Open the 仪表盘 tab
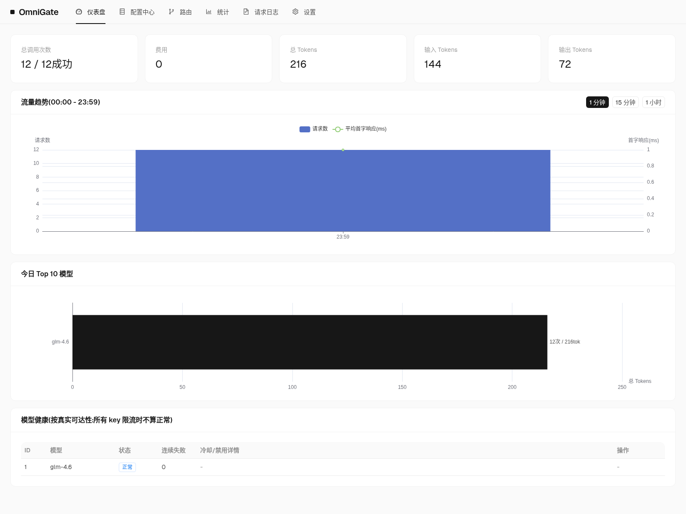The image size is (686, 514). [x=90, y=12]
